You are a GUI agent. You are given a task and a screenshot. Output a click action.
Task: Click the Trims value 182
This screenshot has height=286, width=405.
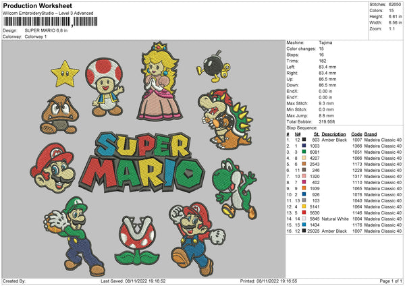(x=323, y=61)
